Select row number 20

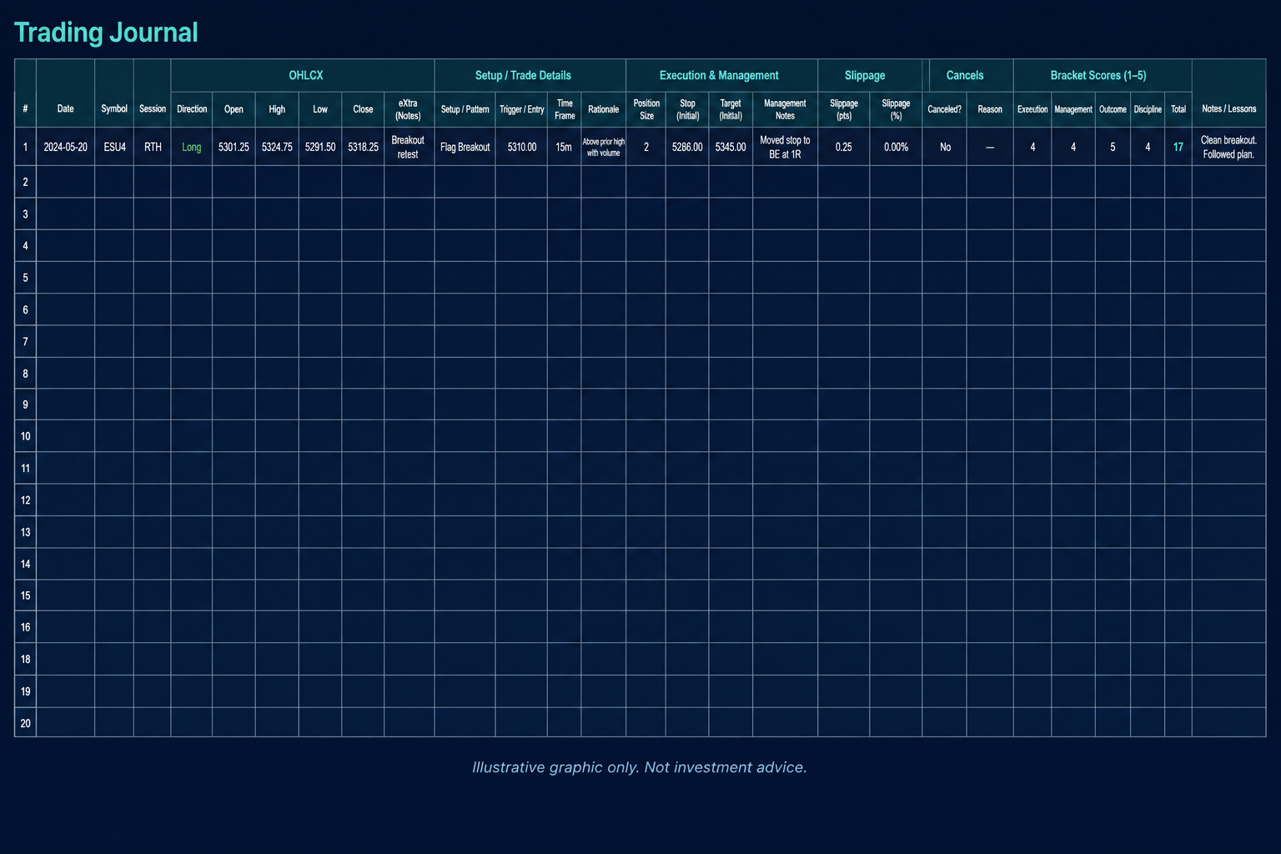pyautogui.click(x=25, y=723)
